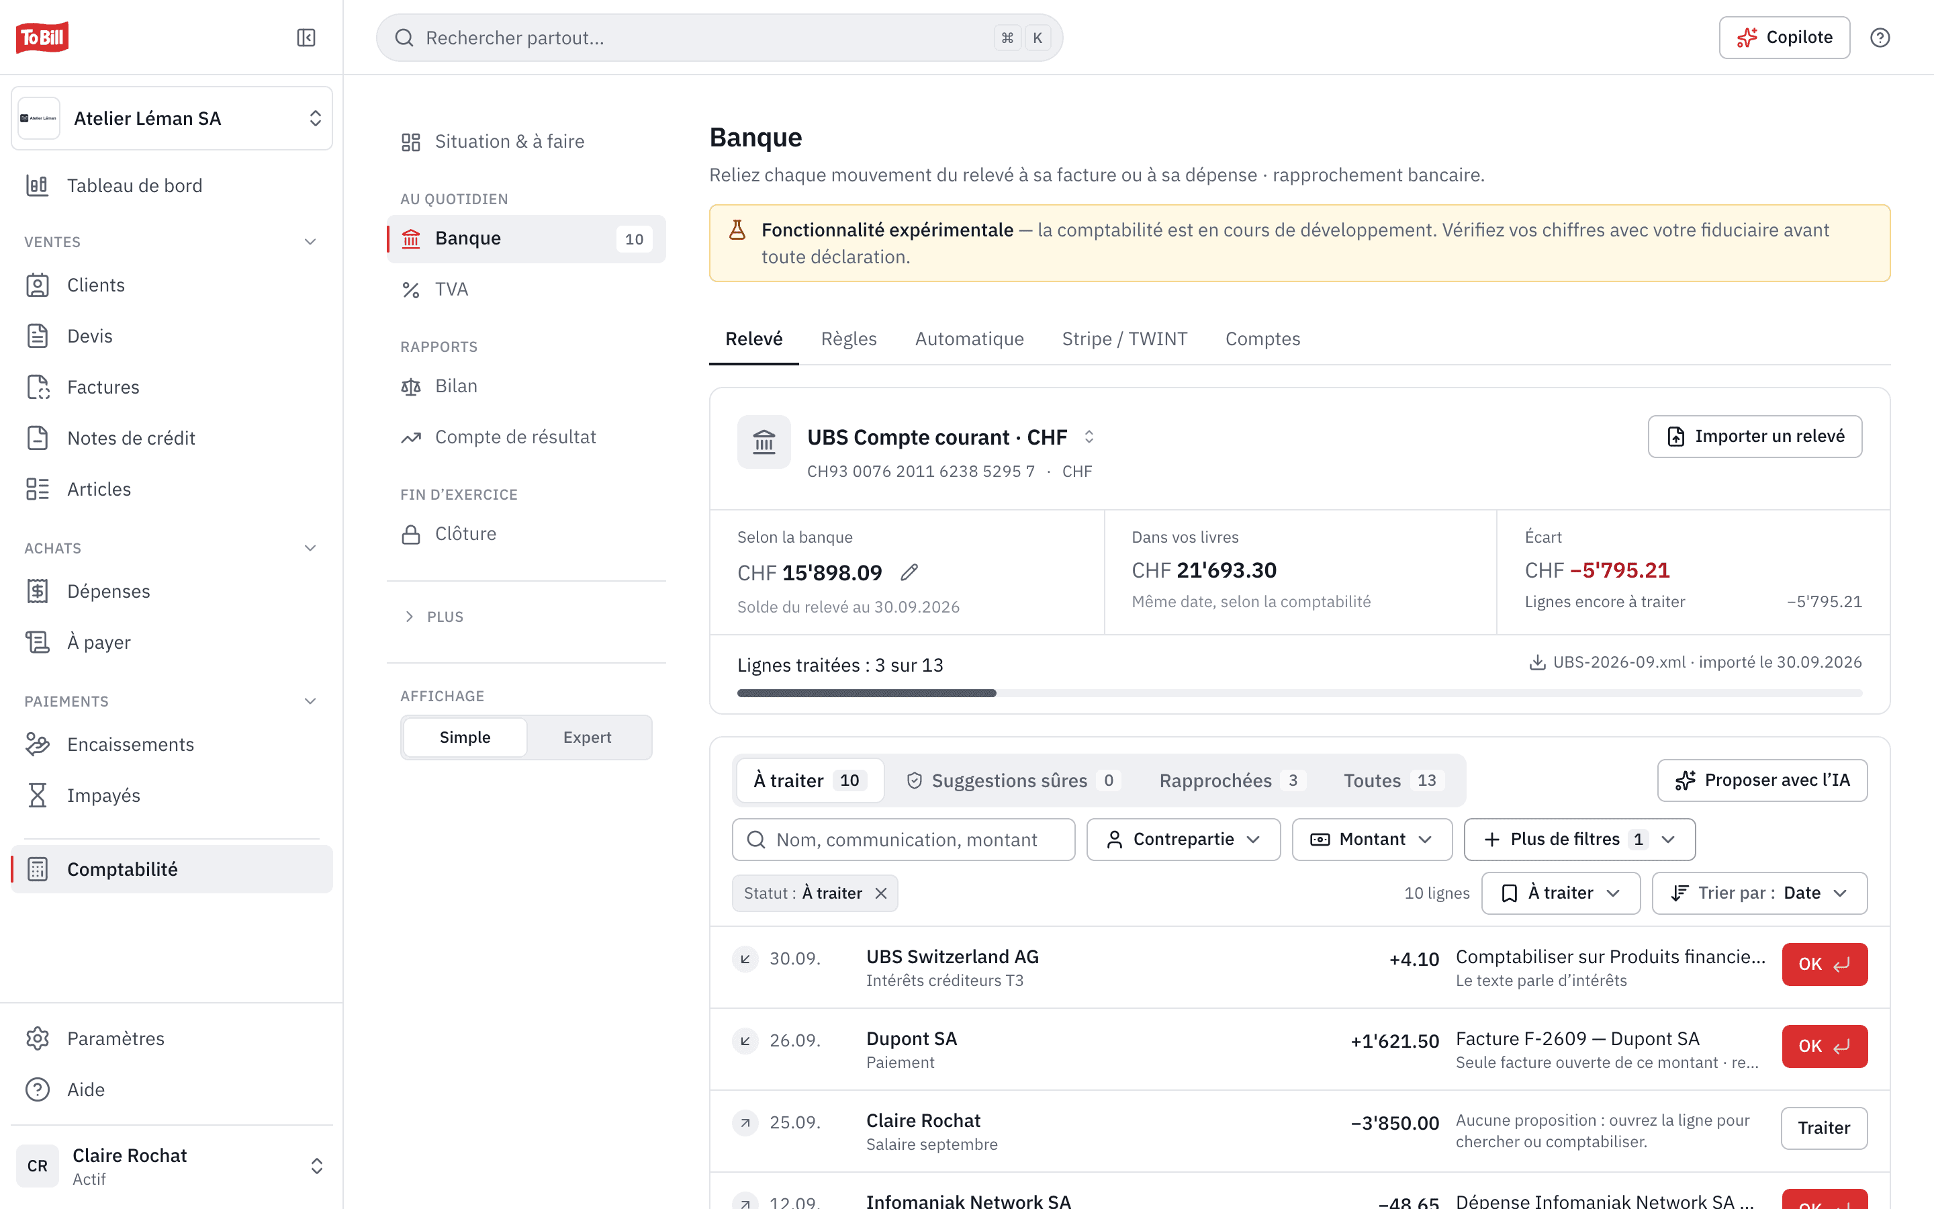
Task: Open the Contrepartie filter dropdown
Action: coord(1184,840)
